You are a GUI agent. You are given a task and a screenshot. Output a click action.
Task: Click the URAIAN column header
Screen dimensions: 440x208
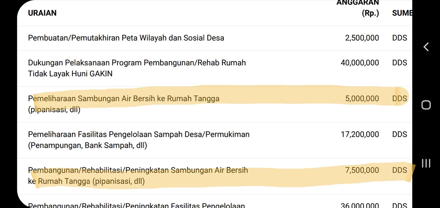(x=42, y=13)
